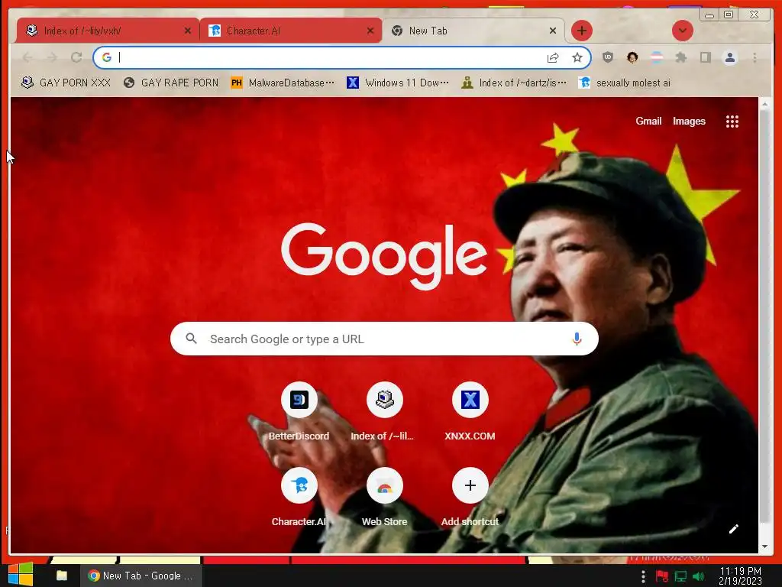Open a new tab with the red plus button
The width and height of the screenshot is (782, 587).
point(581,31)
